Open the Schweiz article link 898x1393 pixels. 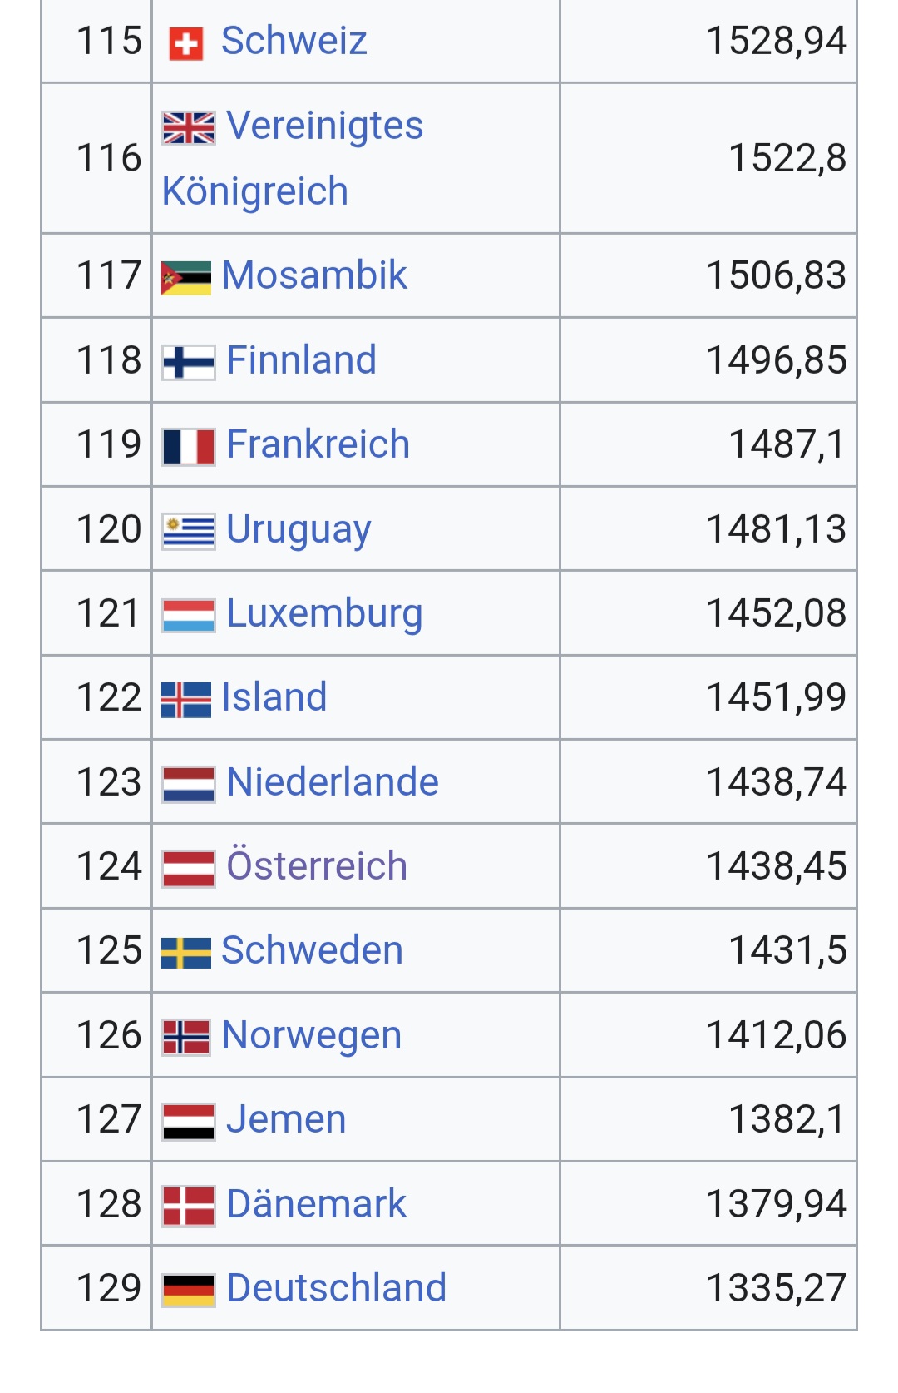click(x=294, y=41)
